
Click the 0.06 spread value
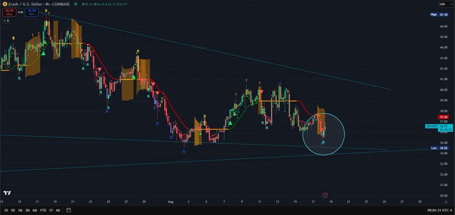[20, 12]
